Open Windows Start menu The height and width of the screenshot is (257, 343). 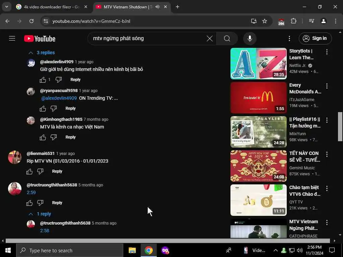click(x=8, y=250)
